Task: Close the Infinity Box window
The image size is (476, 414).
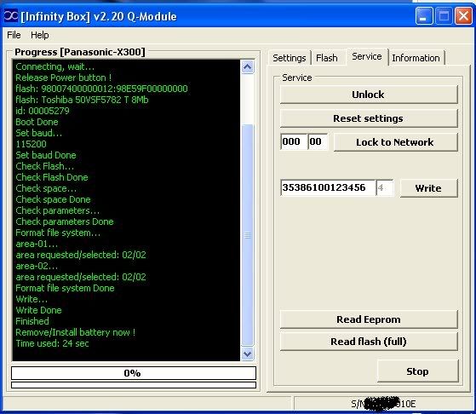Action: 463,16
